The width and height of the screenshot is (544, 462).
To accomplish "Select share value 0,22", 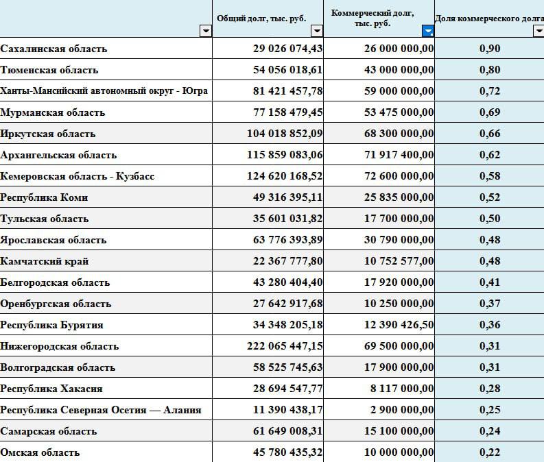I will (489, 452).
